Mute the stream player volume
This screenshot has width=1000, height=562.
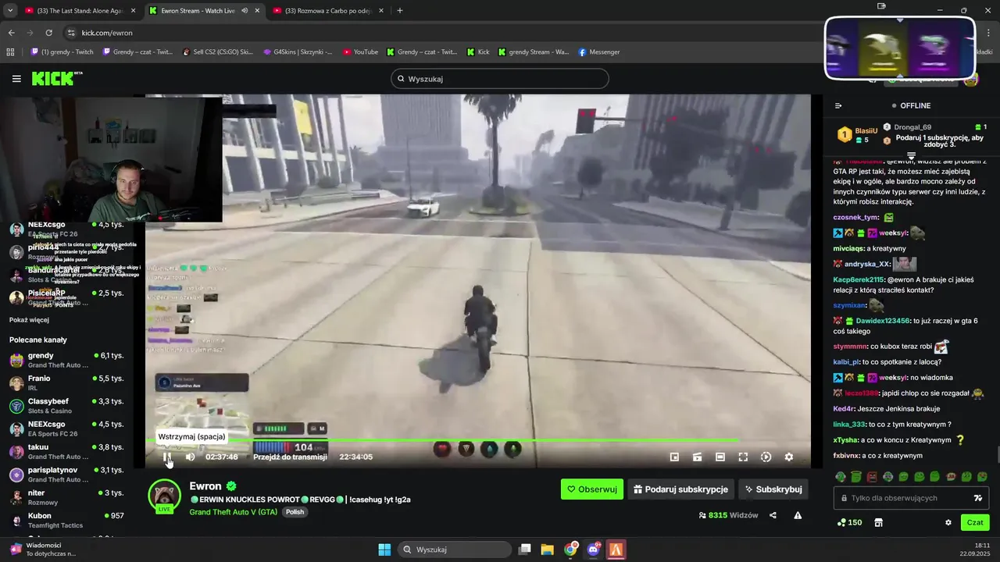(x=190, y=457)
